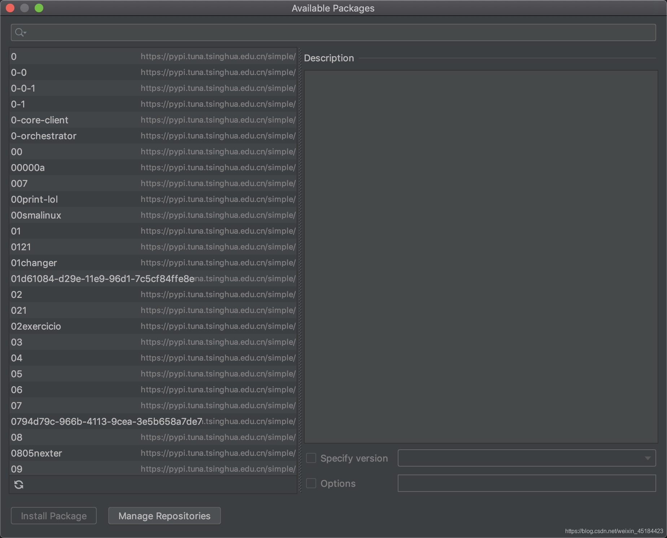Select package "08"
Image resolution: width=667 pixels, height=538 pixels.
(x=153, y=437)
